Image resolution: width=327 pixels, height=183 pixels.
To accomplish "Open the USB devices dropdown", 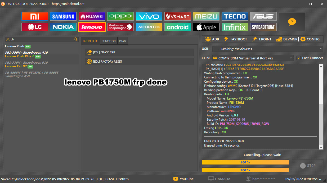I will pyautogui.click(x=268, y=49).
